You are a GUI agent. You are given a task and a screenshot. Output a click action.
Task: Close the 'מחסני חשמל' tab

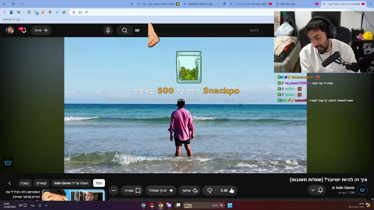tap(138, 4)
